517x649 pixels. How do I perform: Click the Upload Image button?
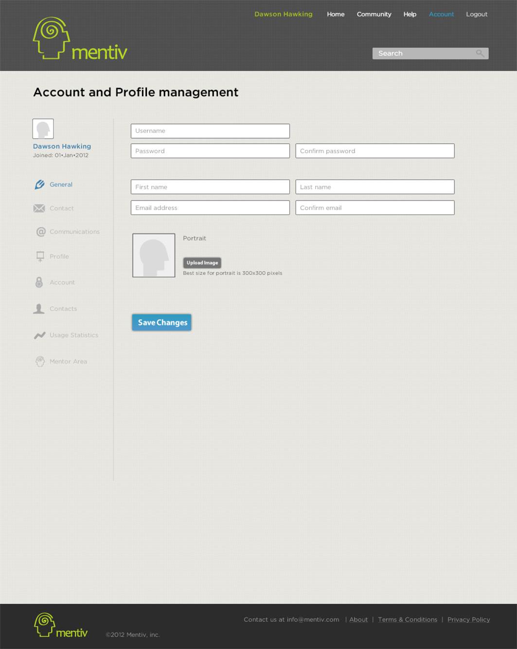click(202, 263)
